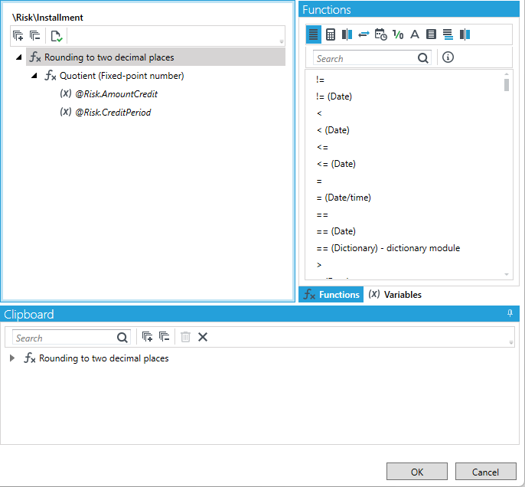Click expand-all icon in Installment toolbar
Viewport: 525px width, 487px height.
(x=18, y=35)
